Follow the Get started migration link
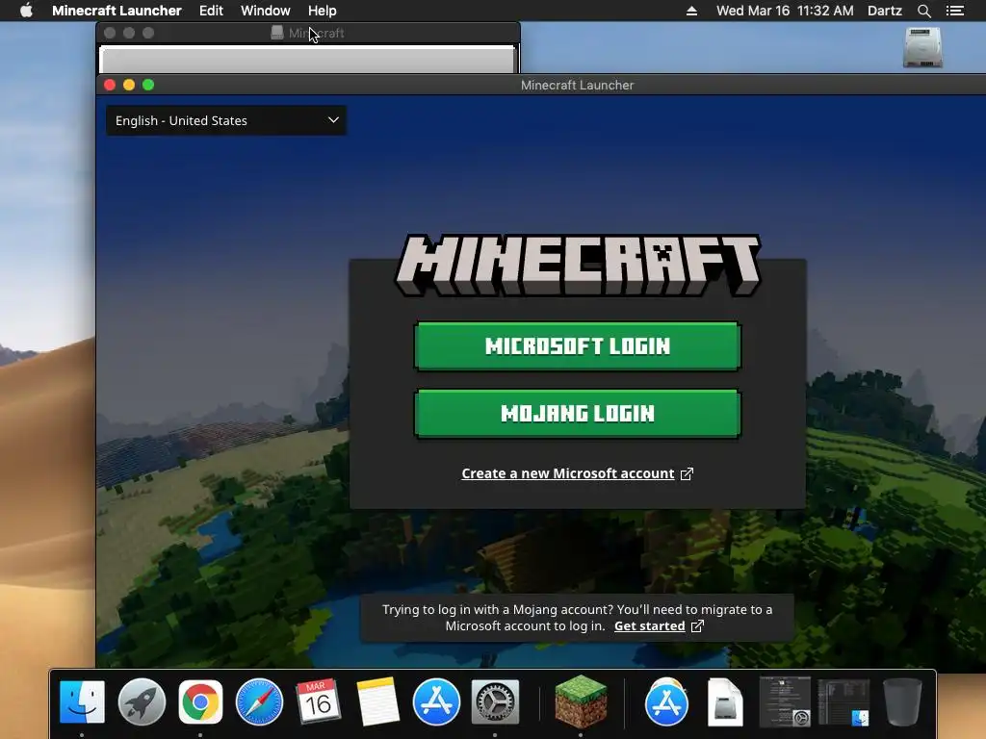The height and width of the screenshot is (739, 986). [x=650, y=625]
